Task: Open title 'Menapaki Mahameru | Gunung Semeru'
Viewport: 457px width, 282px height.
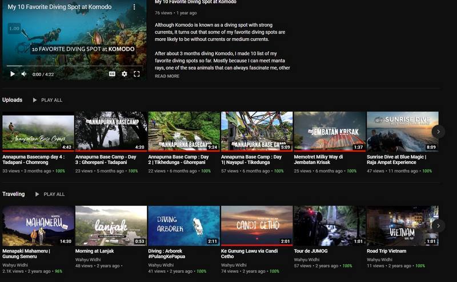Action: pos(26,254)
